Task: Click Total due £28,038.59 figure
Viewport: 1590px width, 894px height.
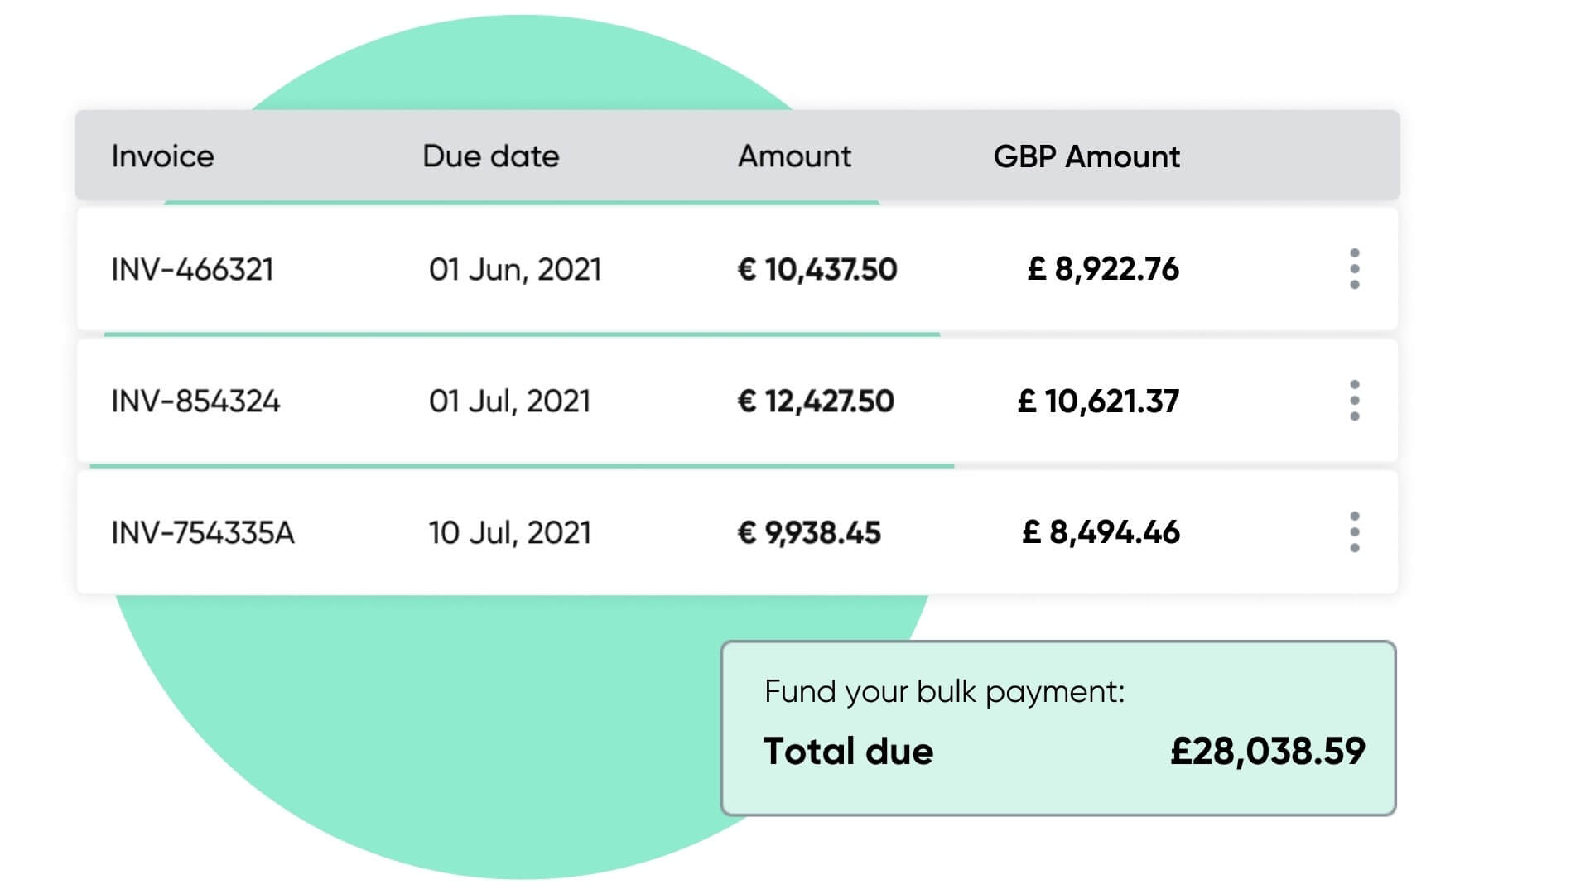Action: 1267,752
